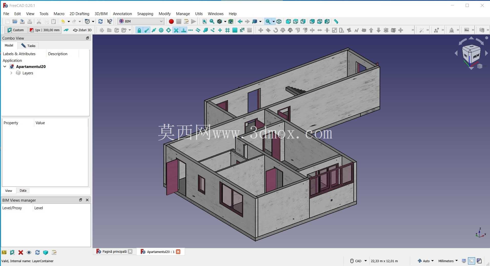490x266 pixels.
Task: Open the Annotation menu
Action: [x=122, y=14]
